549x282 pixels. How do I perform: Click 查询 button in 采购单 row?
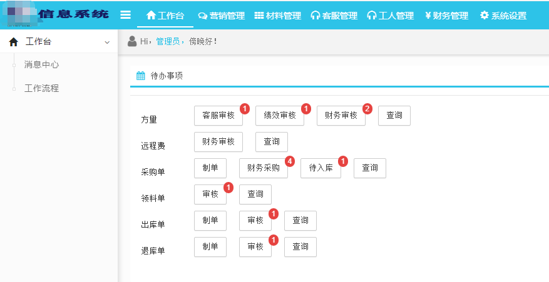370,168
